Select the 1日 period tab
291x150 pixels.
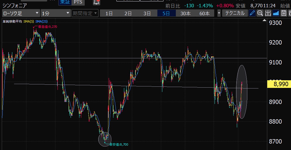point(109,13)
